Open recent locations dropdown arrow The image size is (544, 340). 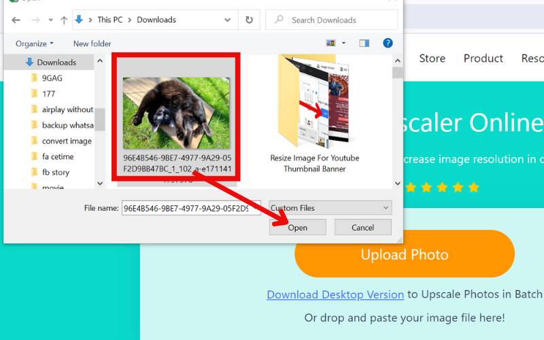tap(50, 20)
